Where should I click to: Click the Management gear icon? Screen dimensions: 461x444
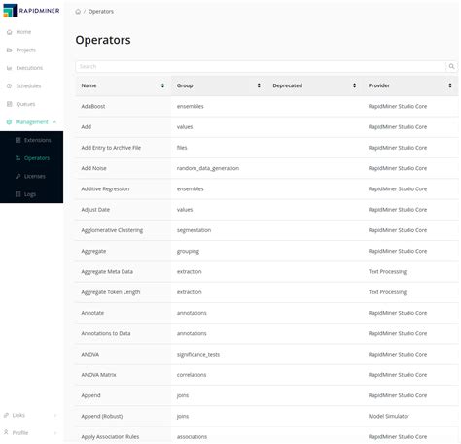pyautogui.click(x=9, y=122)
